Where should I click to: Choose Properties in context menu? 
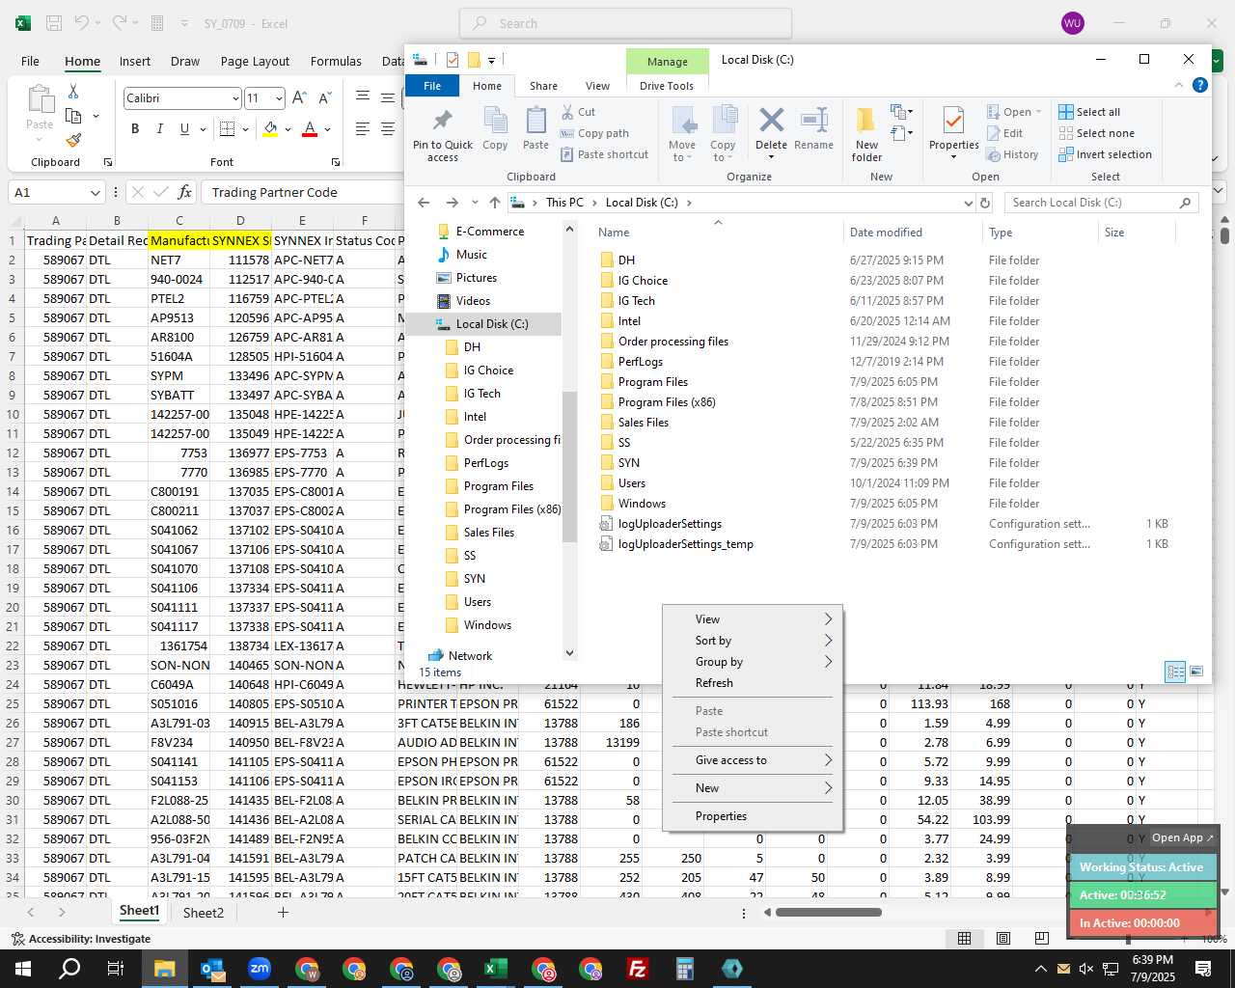click(x=752, y=816)
